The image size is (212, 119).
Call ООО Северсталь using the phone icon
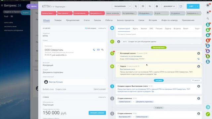94,50
